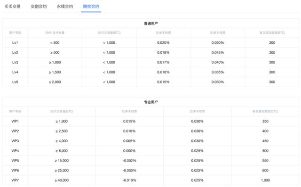The width and height of the screenshot is (301, 187).
Task: Click the 0.020% maker fee cell
Action: (163, 43)
